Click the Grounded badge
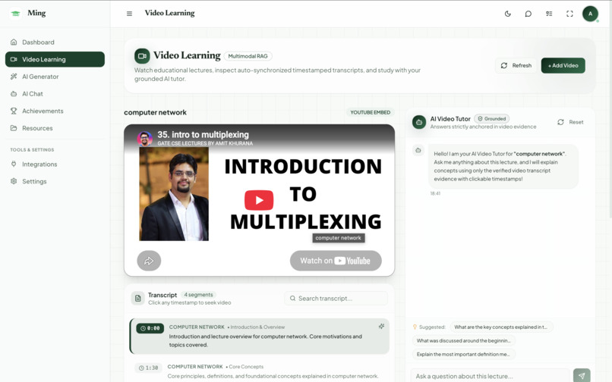The height and width of the screenshot is (382, 612). pyautogui.click(x=492, y=118)
